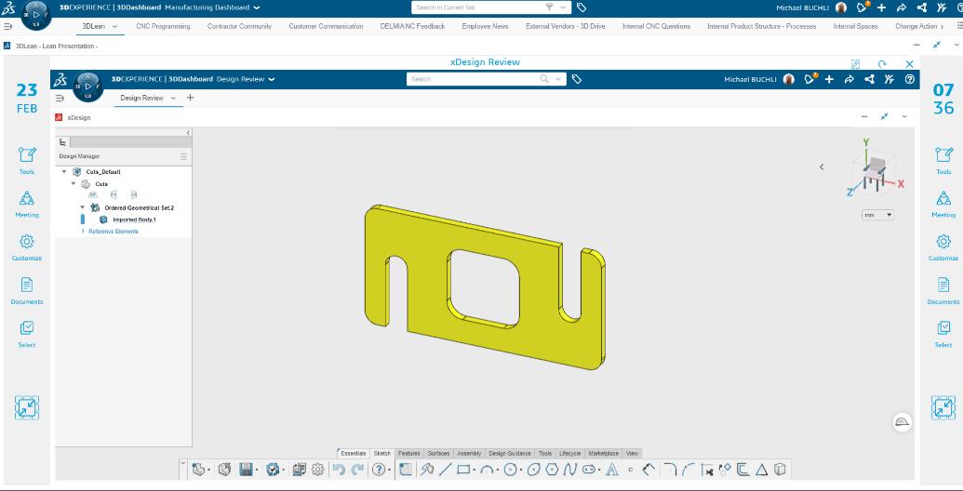Select the Line sketch tool

445,470
